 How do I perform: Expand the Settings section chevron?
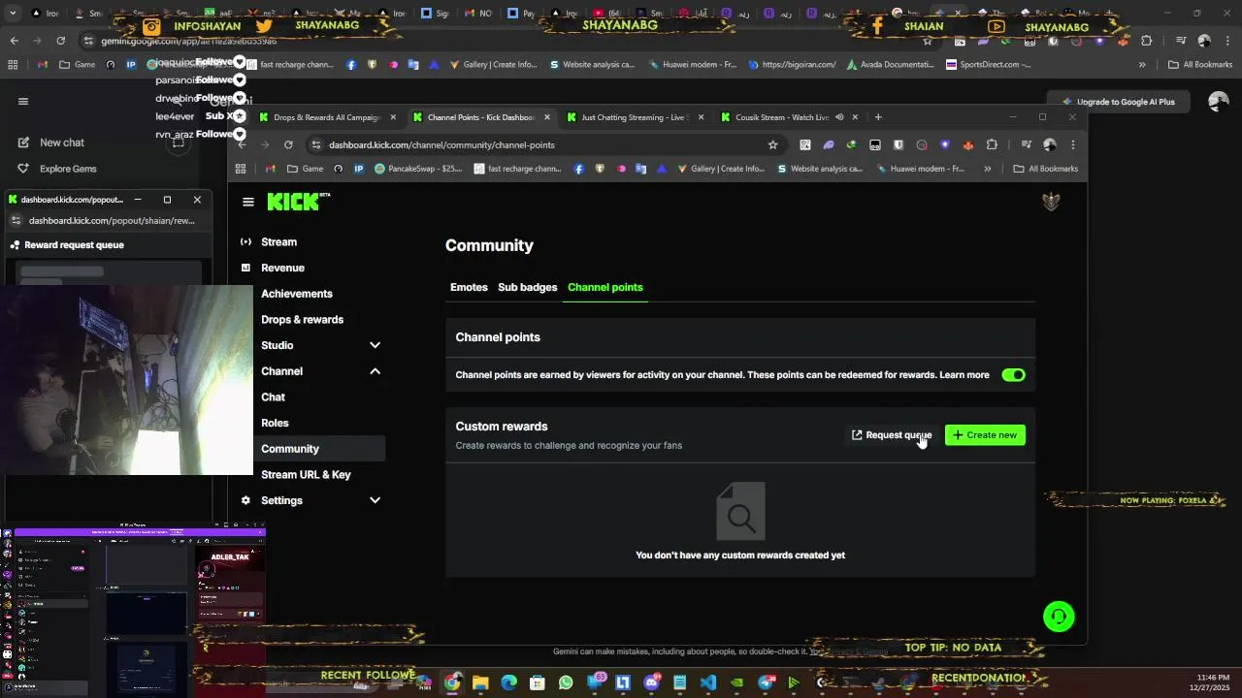pyautogui.click(x=375, y=500)
